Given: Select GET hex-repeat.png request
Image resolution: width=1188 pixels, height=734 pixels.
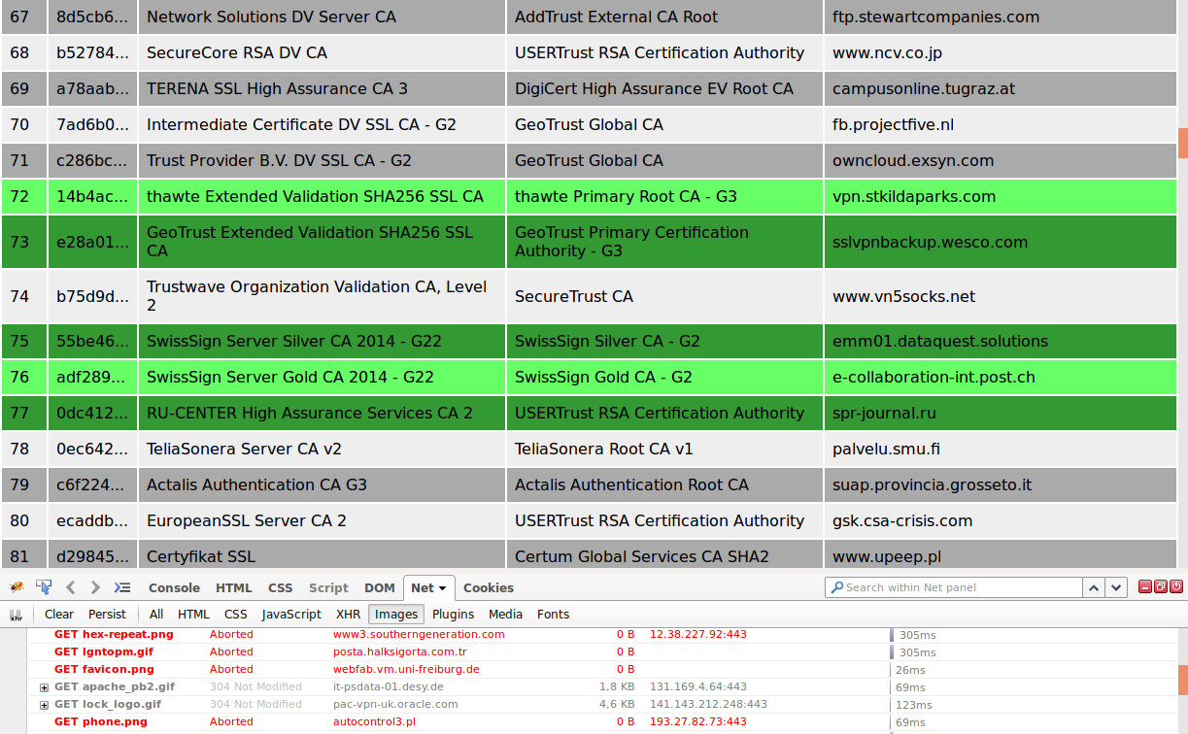Looking at the screenshot, I should click(x=114, y=634).
